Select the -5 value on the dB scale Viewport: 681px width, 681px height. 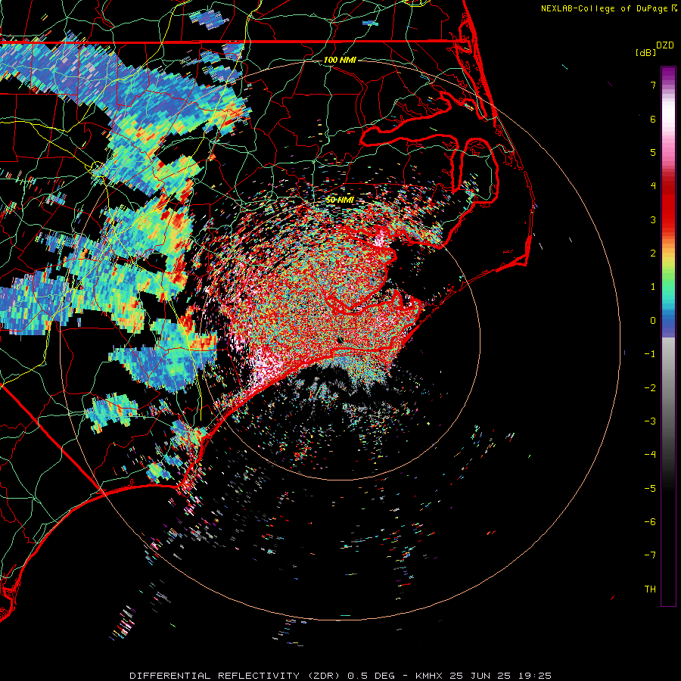coord(650,489)
